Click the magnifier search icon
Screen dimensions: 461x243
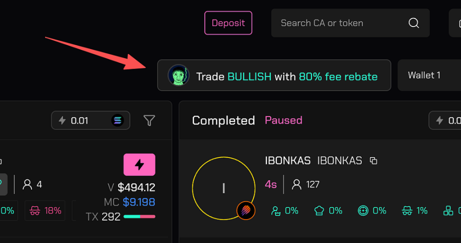(x=413, y=23)
